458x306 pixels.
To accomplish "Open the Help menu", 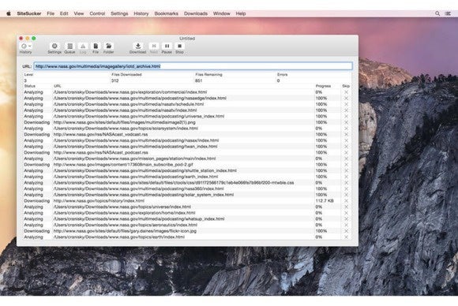I will (241, 13).
